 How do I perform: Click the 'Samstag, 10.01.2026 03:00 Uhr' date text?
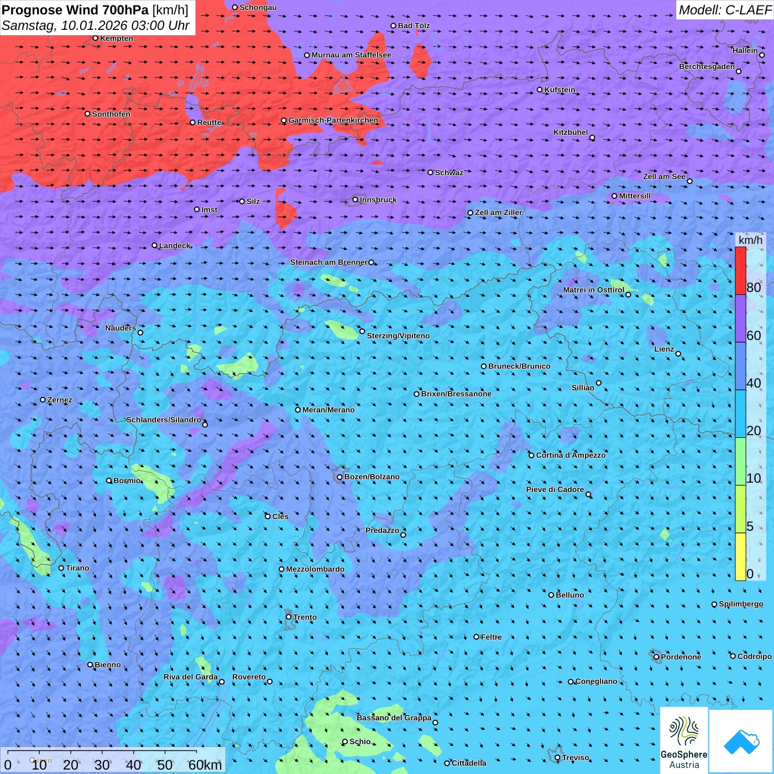pos(96,25)
